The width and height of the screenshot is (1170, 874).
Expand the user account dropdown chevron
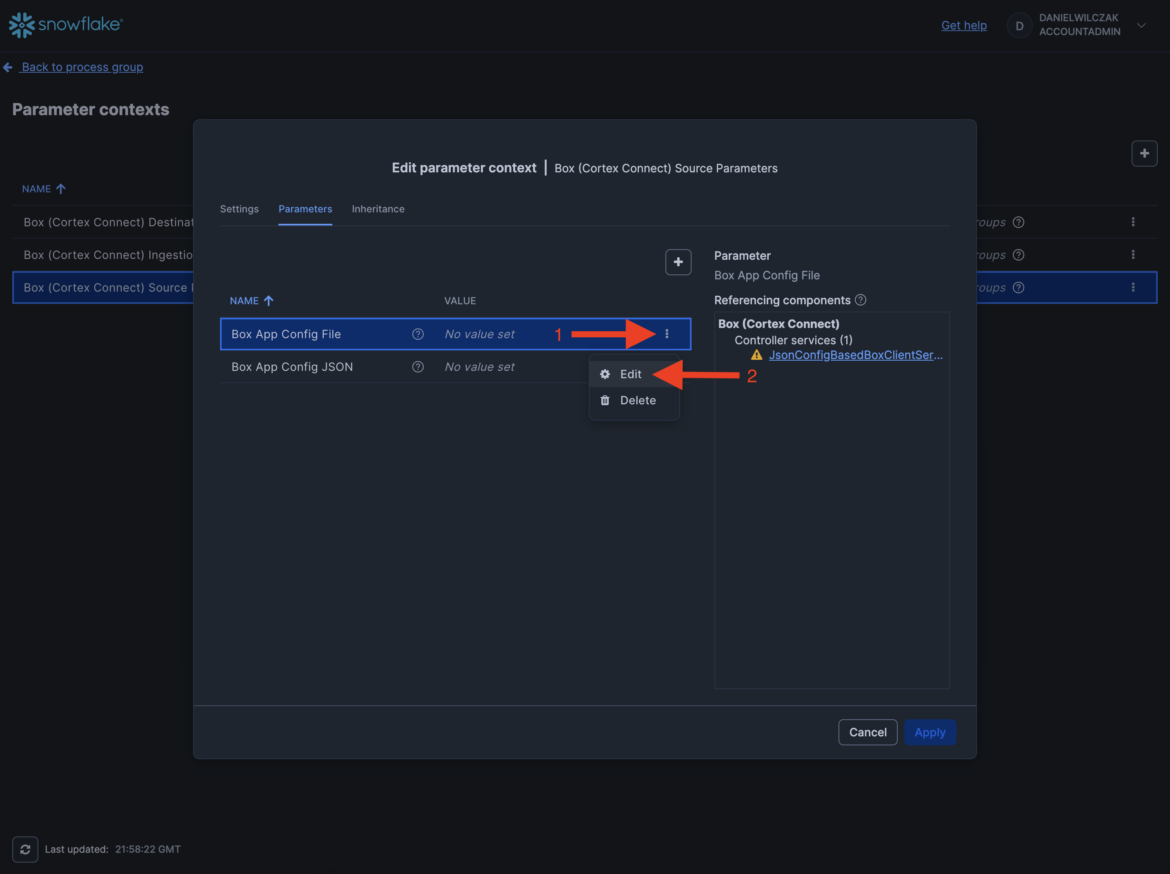coord(1141,25)
